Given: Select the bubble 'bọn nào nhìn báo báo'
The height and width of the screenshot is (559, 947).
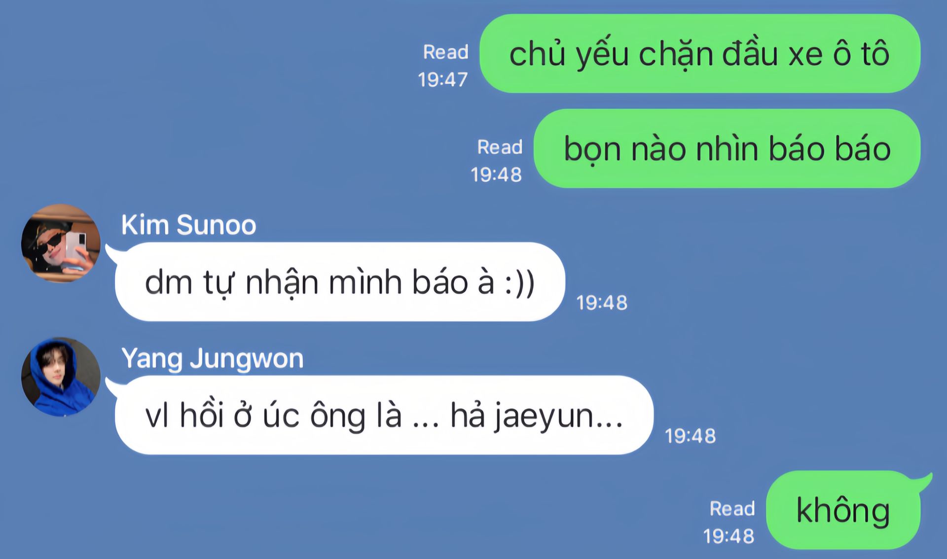Looking at the screenshot, I should tap(727, 148).
